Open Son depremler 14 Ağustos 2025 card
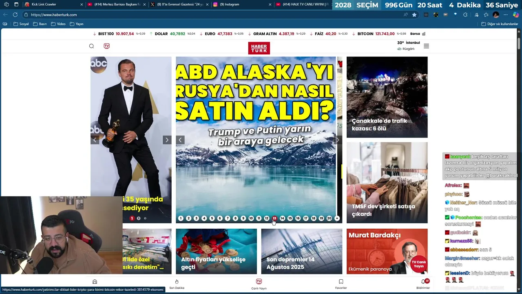 pyautogui.click(x=302, y=251)
